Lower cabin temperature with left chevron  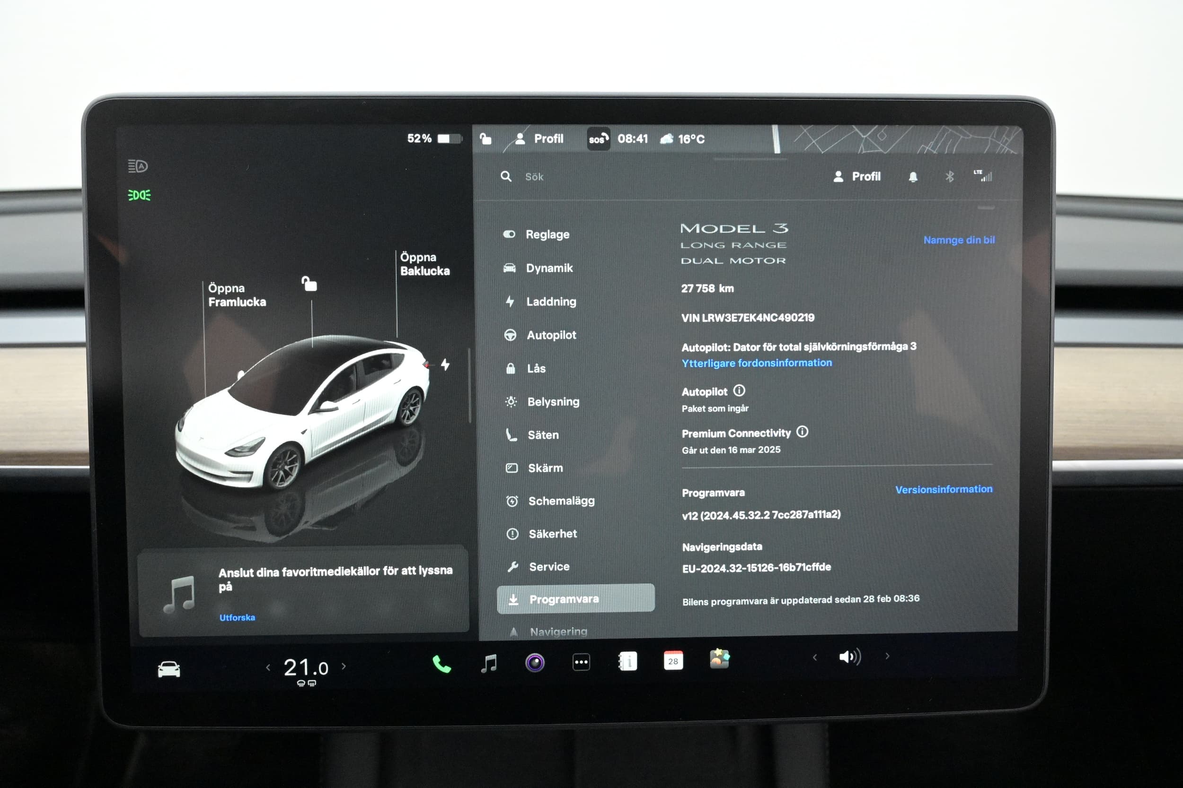[x=268, y=667]
